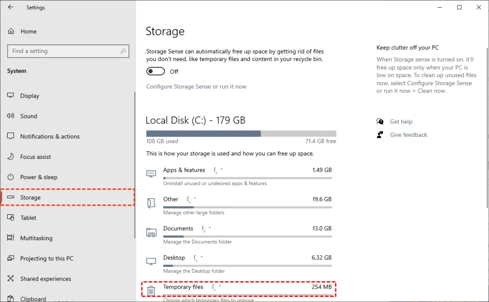Click the back arrow icon
The image size is (489, 302).
click(x=11, y=7)
